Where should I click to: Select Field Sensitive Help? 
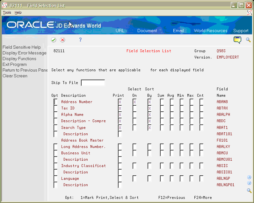[x=22, y=47]
